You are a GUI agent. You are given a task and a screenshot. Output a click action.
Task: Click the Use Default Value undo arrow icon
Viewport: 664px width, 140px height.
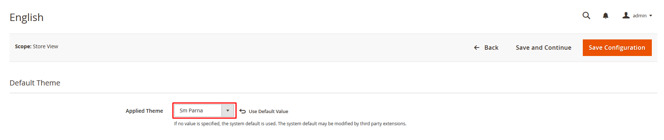pyautogui.click(x=242, y=111)
